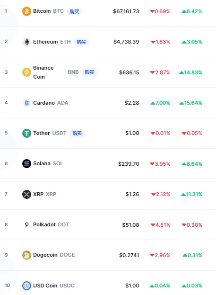This screenshot has height=295, width=216.
Task: Select the Bitcoin price $67,161.73
Action: (126, 11)
